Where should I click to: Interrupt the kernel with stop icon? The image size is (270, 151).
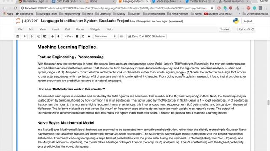tap(77, 36)
